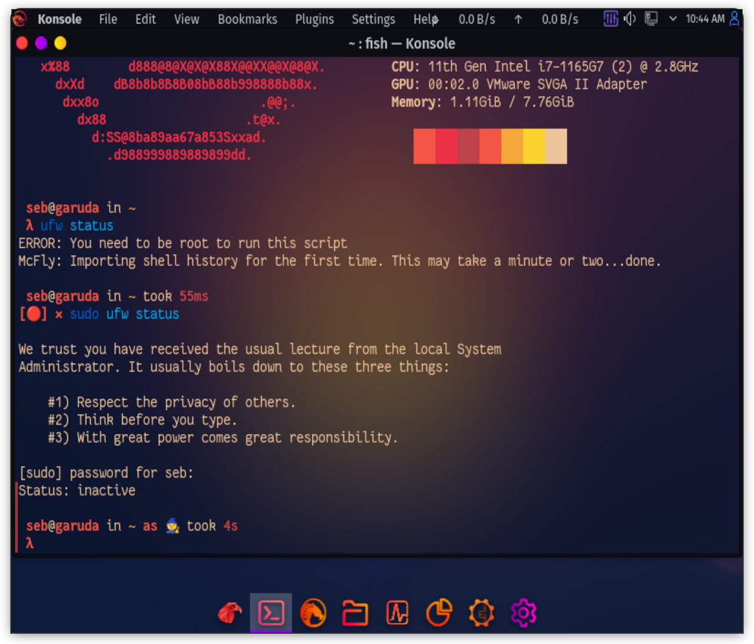
Task: Open the orange gear assistant icon
Action: point(481,613)
